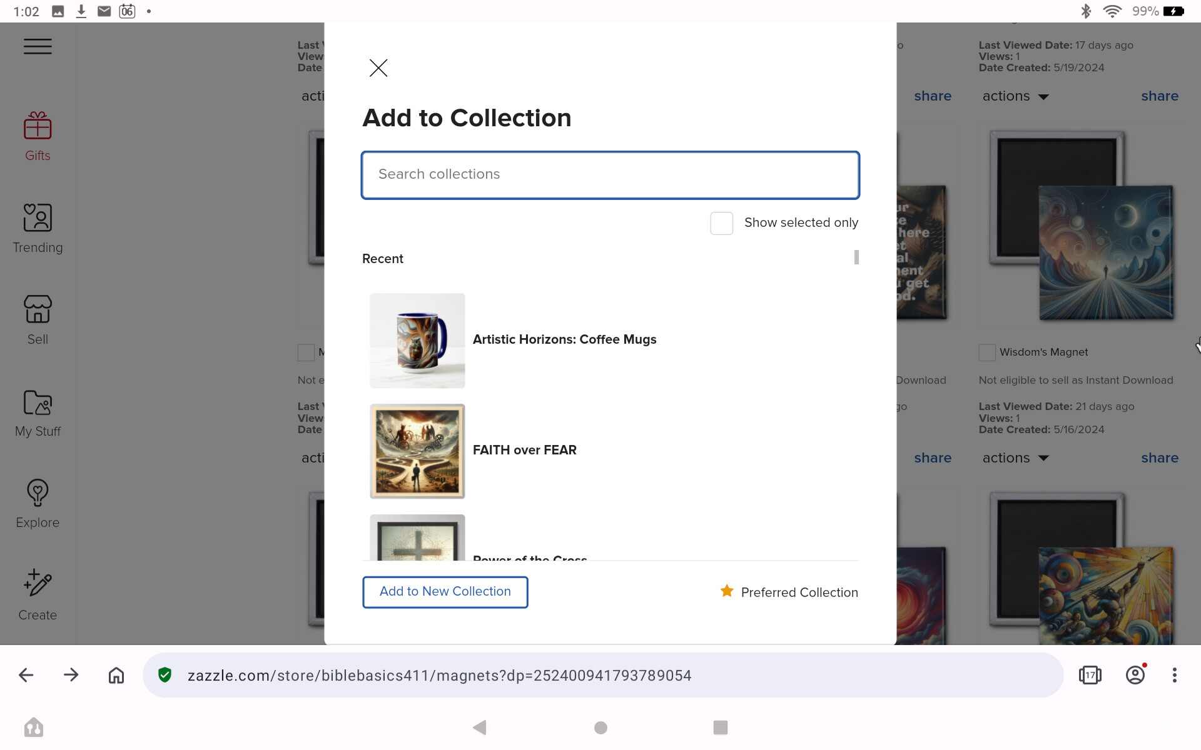This screenshot has height=750, width=1201.
Task: Click the coffee mug collection thumbnail
Action: tap(417, 341)
